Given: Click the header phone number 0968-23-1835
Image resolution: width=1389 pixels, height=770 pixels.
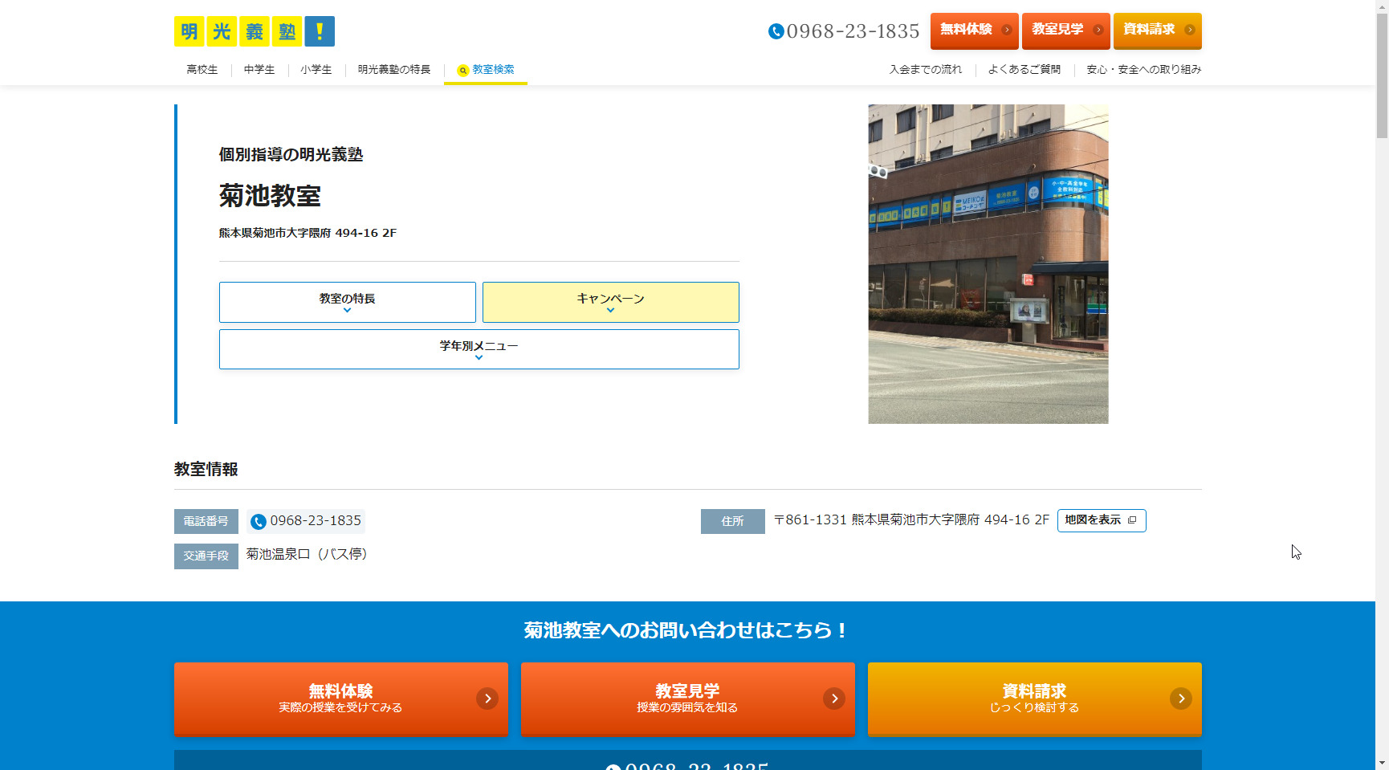Looking at the screenshot, I should point(853,31).
